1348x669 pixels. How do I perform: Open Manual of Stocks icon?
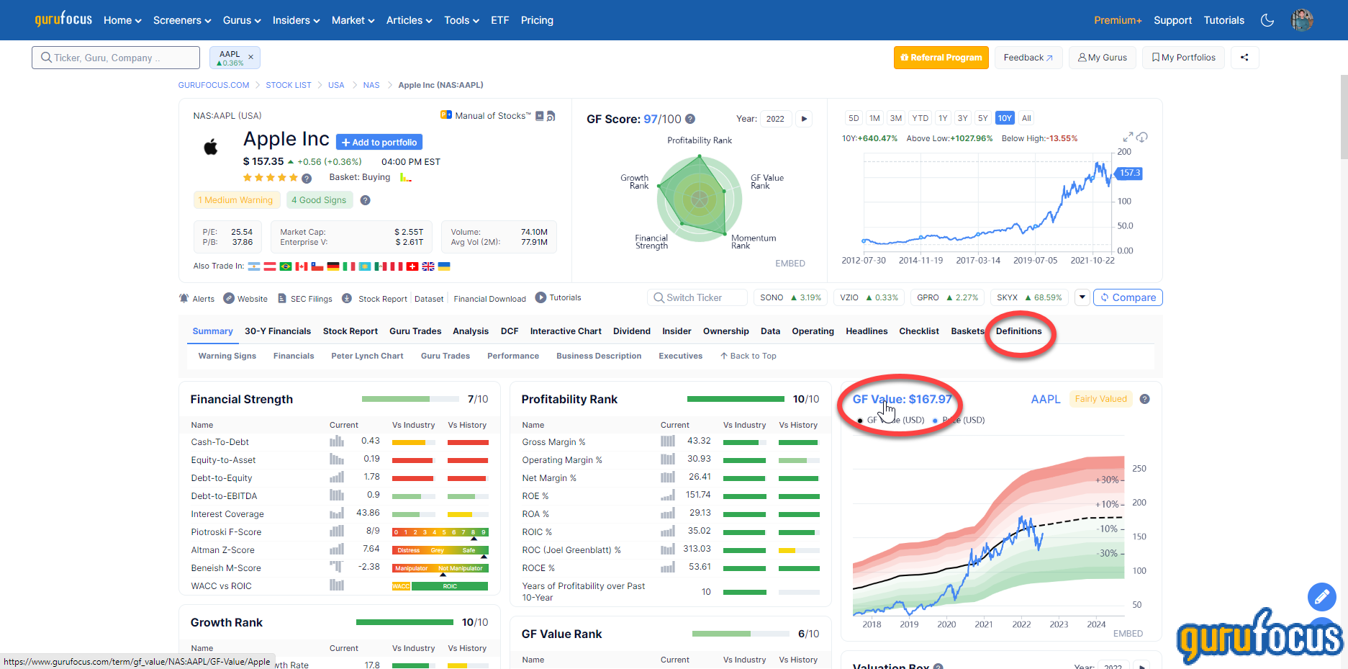[446, 115]
